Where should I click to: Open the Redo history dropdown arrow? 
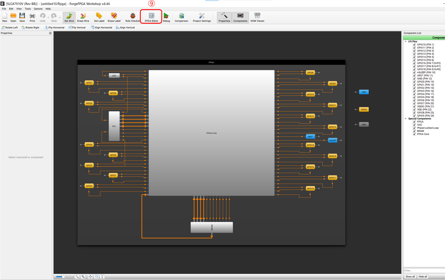pyautogui.click(x=60, y=18)
